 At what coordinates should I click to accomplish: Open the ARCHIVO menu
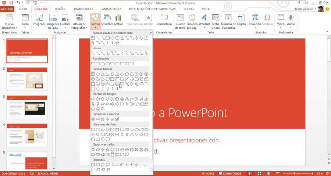tap(7, 9)
